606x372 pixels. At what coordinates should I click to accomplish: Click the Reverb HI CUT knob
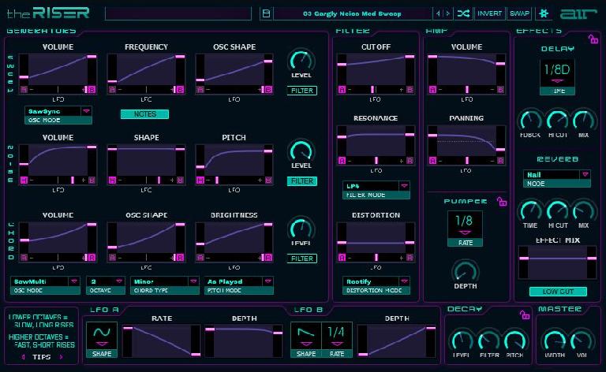coord(557,210)
